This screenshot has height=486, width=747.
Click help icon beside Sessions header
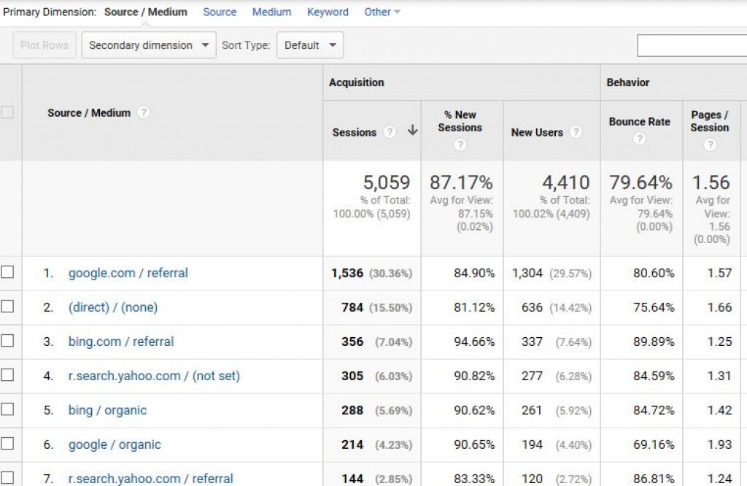pyautogui.click(x=390, y=132)
